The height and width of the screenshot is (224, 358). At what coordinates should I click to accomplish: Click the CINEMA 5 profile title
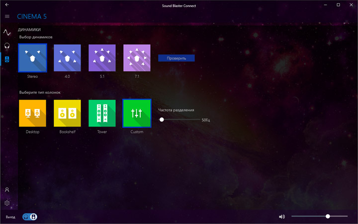[x=32, y=16]
